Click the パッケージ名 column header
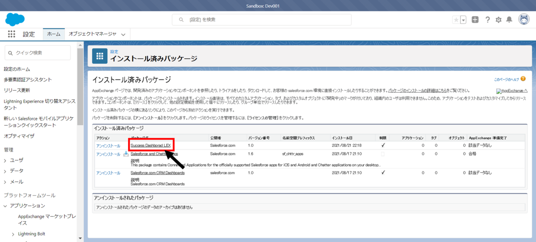 click(140, 138)
